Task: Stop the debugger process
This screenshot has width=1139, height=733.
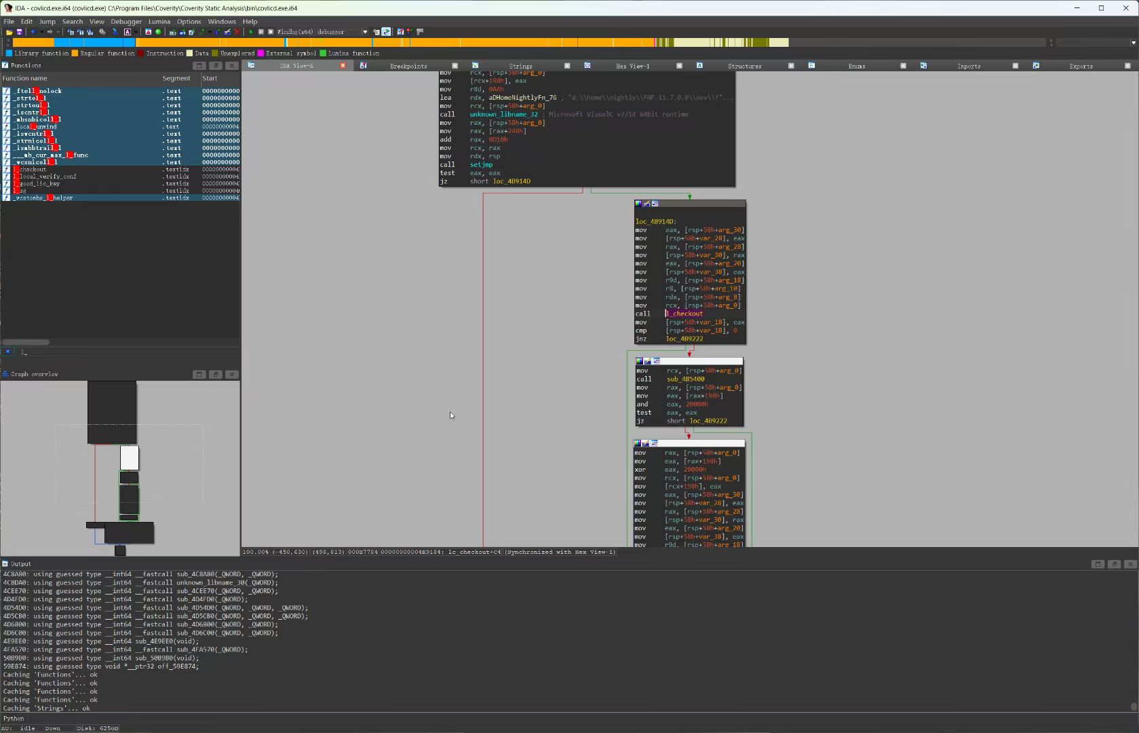Action: (x=271, y=32)
